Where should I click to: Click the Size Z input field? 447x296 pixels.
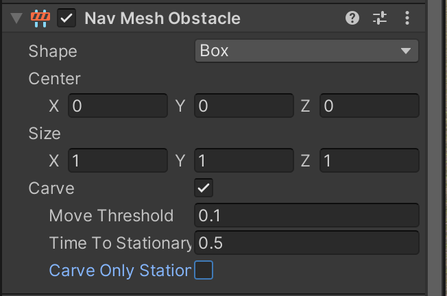tap(369, 161)
